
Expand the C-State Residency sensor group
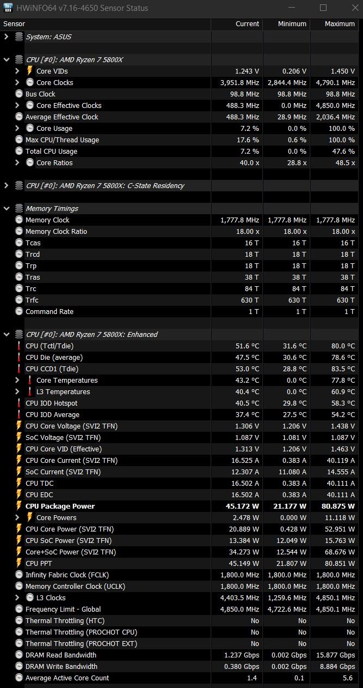[x=6, y=185]
